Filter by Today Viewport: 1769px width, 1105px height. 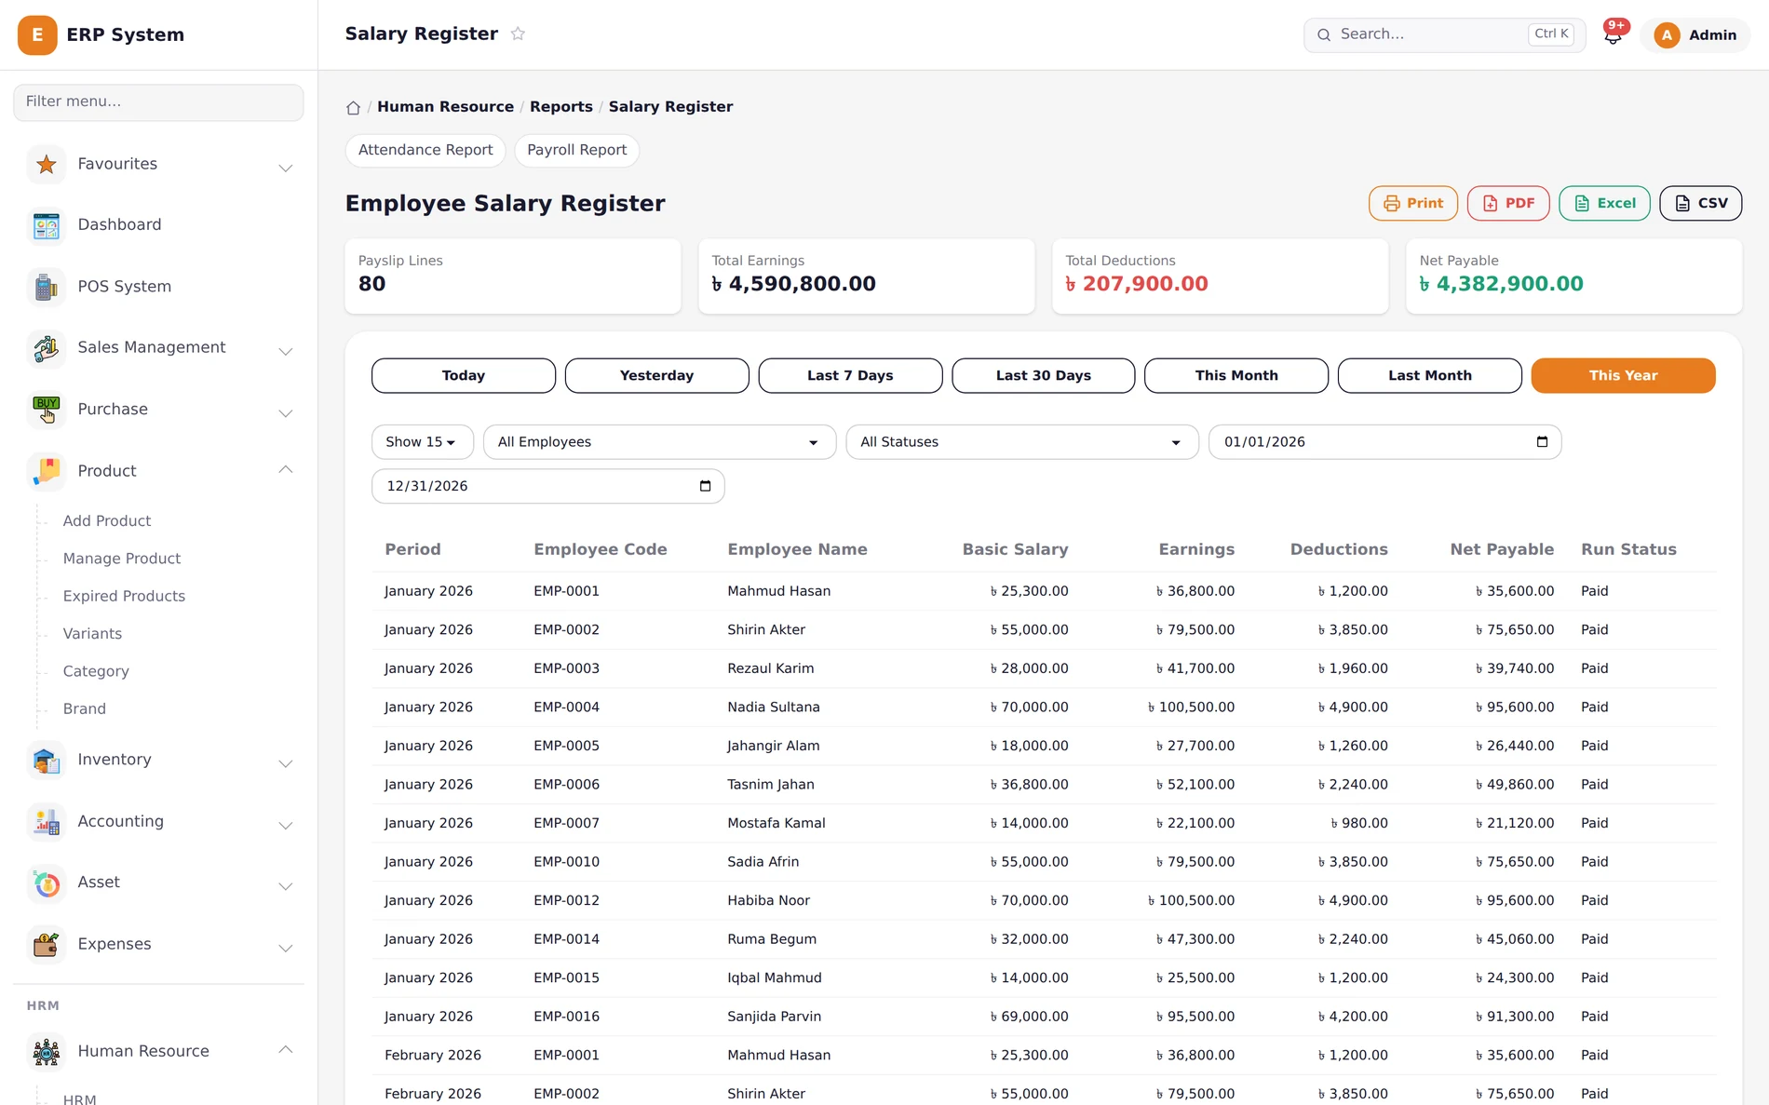(x=464, y=376)
